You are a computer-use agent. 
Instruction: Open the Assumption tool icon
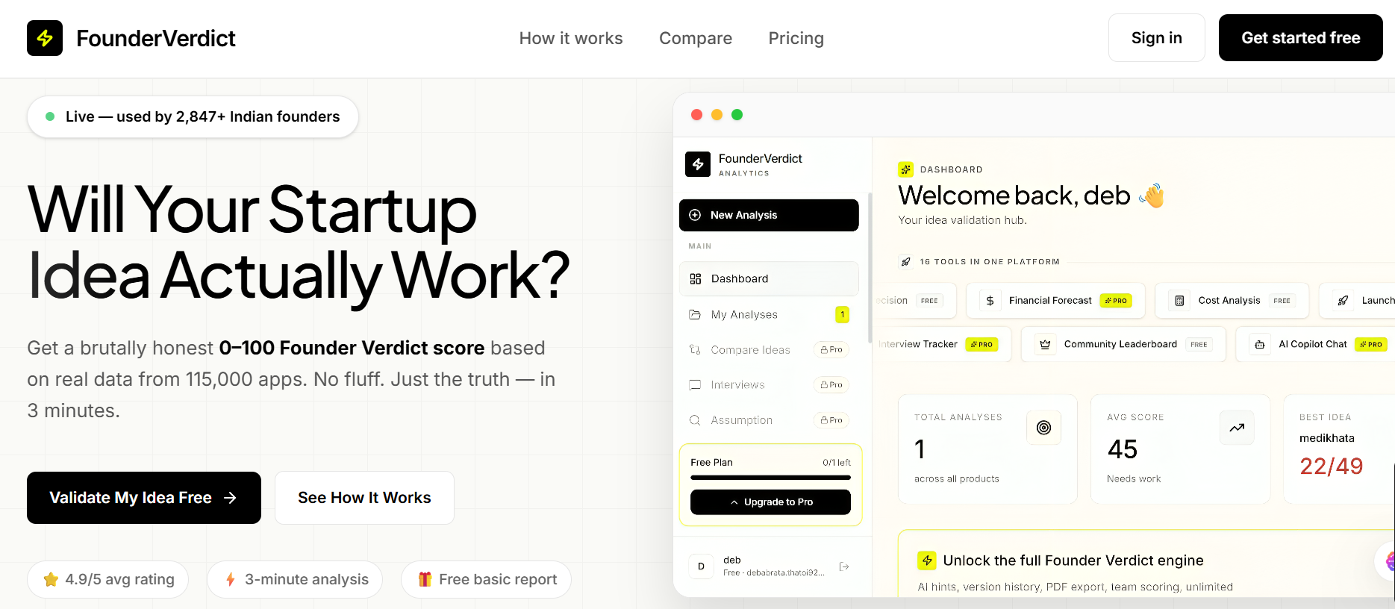[x=695, y=419]
